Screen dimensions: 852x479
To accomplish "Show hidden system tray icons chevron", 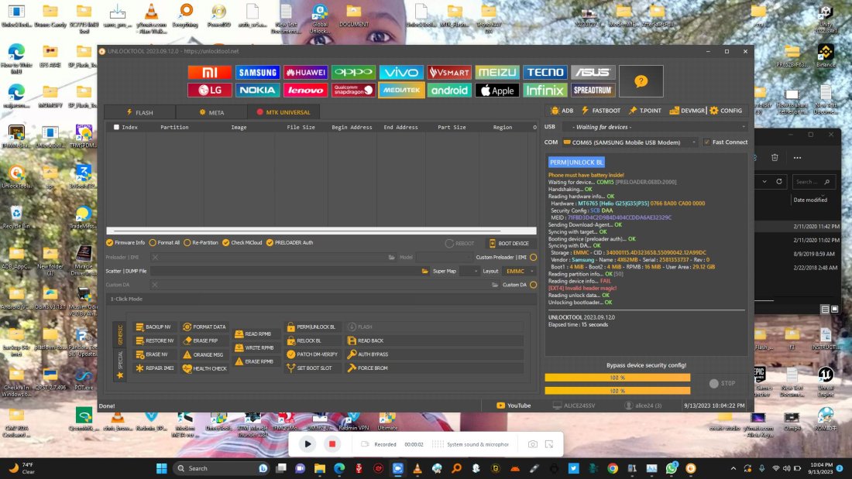I will tap(733, 468).
